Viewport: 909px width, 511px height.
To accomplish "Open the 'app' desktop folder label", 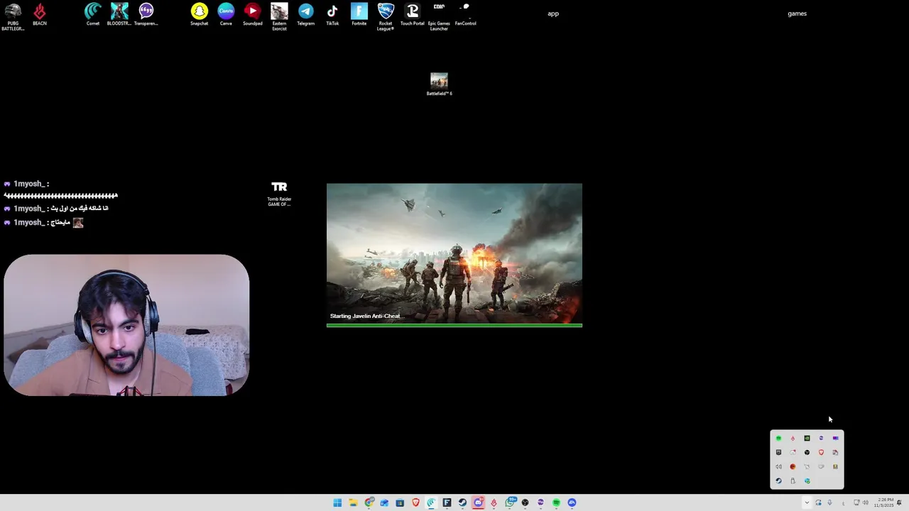I will 553,13.
